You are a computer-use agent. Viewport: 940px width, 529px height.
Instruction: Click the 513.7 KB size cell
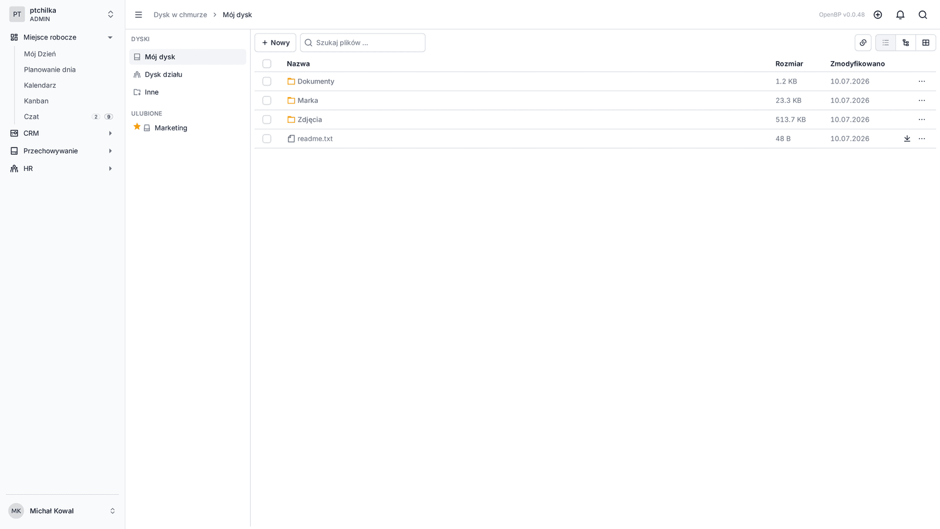tap(791, 119)
